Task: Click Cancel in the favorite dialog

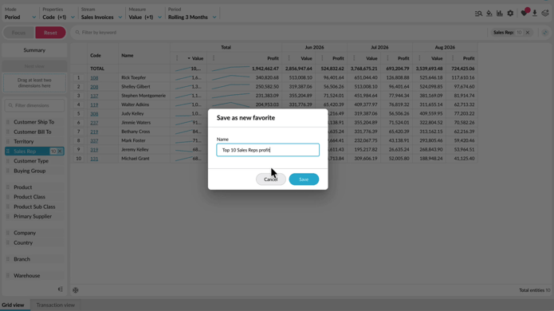Action: click(271, 179)
